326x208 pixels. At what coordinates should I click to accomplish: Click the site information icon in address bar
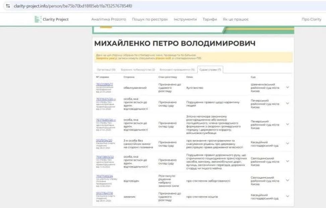[8, 5]
